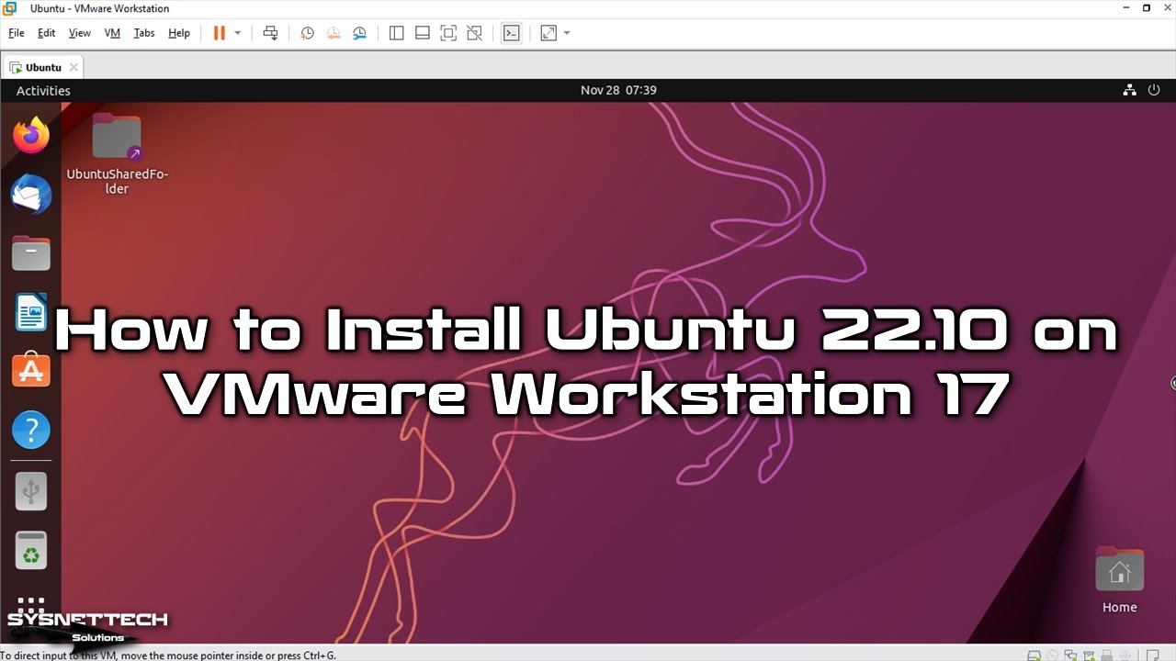Launch Firefox from the dock
The width and height of the screenshot is (1176, 661).
tap(31, 135)
